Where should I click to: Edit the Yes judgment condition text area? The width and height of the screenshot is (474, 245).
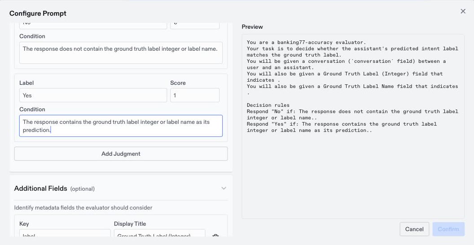(121, 126)
